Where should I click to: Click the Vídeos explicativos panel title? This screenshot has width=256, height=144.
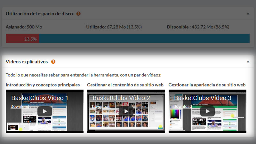click(x=27, y=62)
